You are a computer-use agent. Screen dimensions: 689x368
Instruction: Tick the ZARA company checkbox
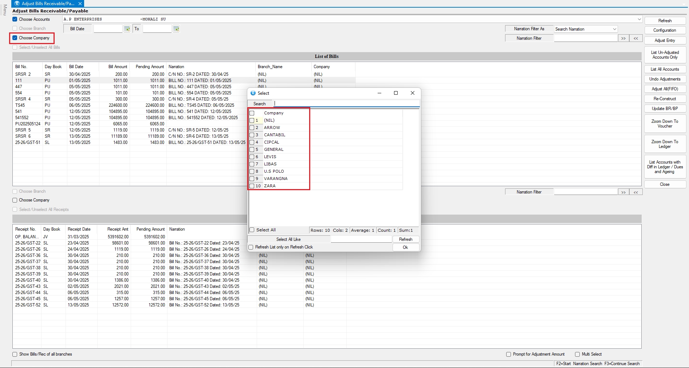tap(252, 186)
